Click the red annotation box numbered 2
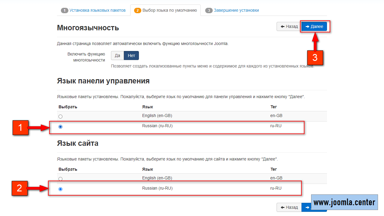Screen dimensions: 384x216 pyautogui.click(x=19, y=188)
